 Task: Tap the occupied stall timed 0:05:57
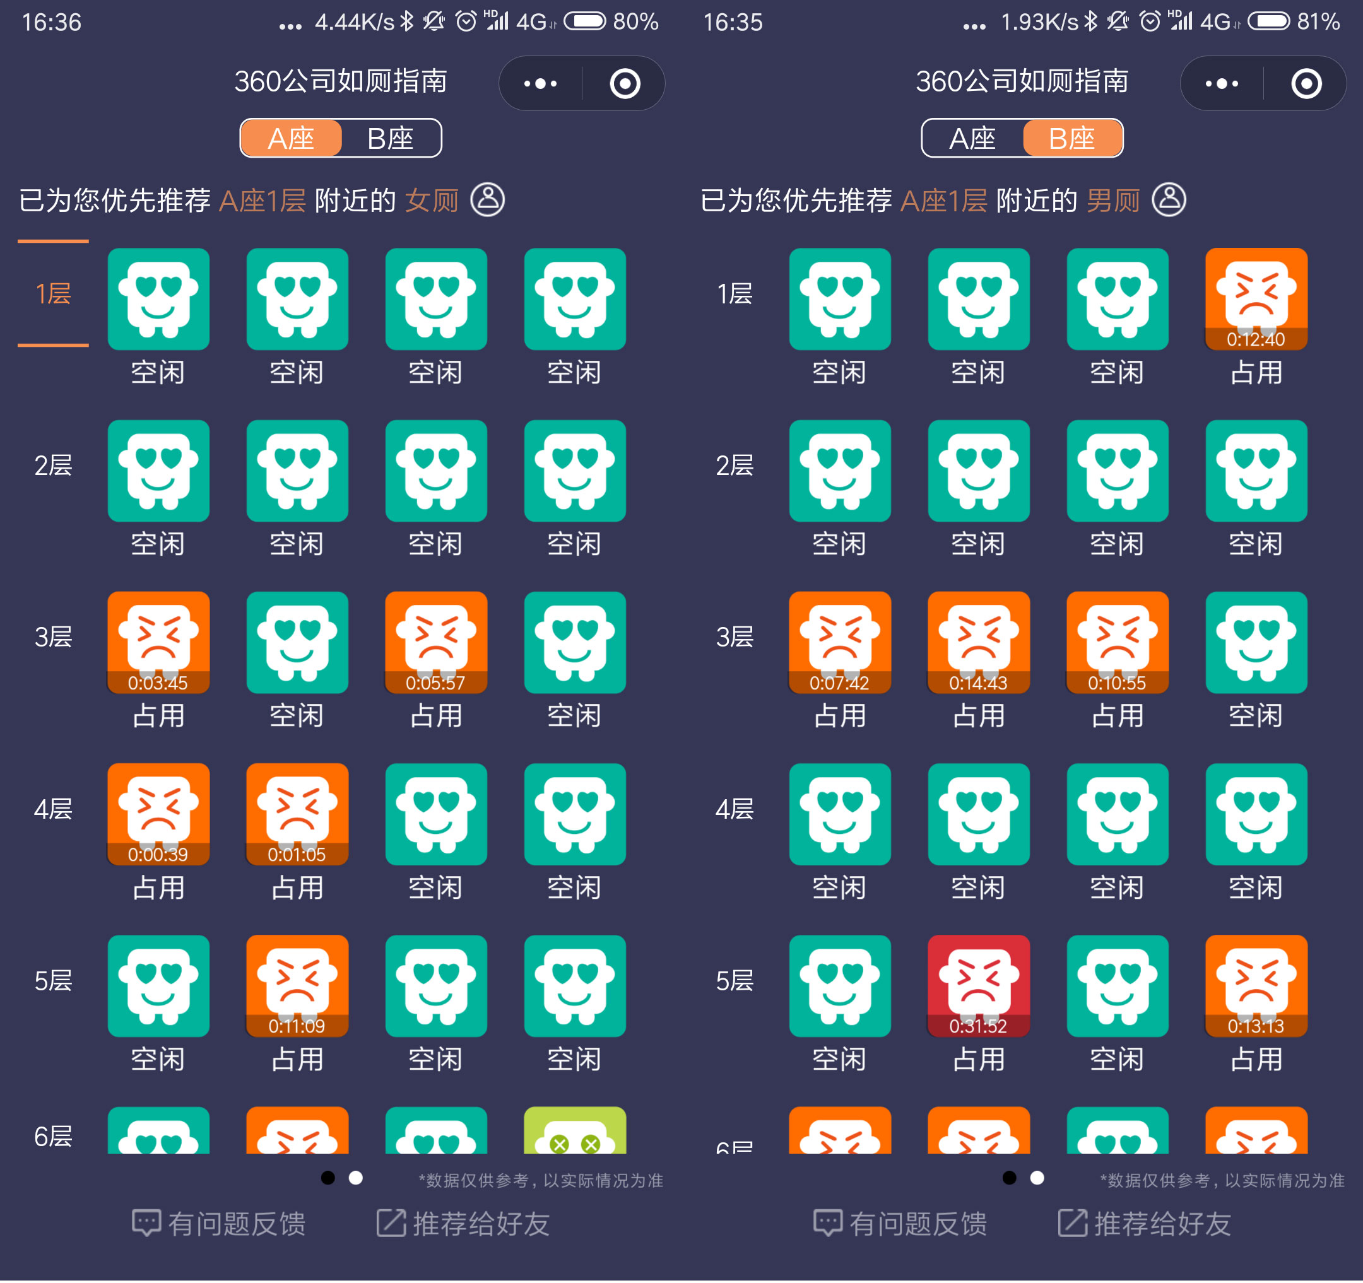(x=436, y=643)
